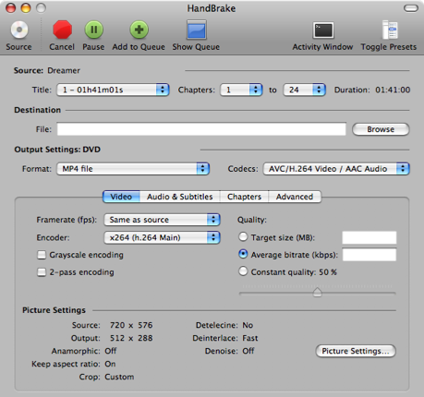Click the red Cancel stop icon

tap(62, 30)
